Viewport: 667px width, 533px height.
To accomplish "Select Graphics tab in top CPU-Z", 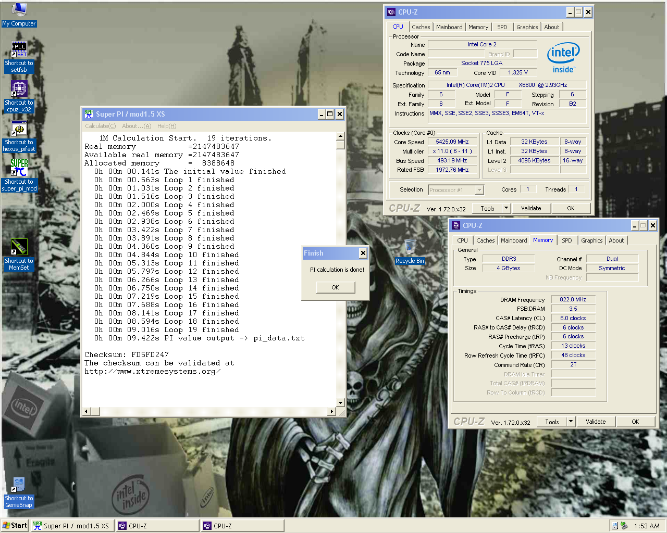I will tap(527, 27).
